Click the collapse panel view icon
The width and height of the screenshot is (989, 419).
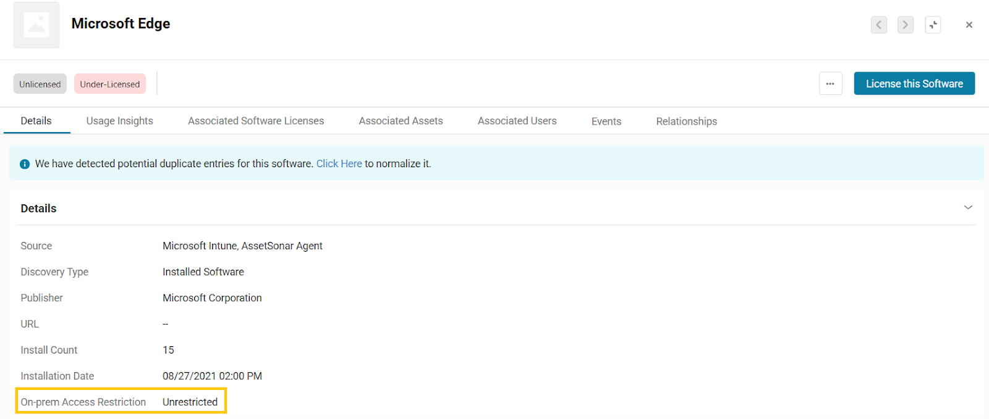click(933, 25)
